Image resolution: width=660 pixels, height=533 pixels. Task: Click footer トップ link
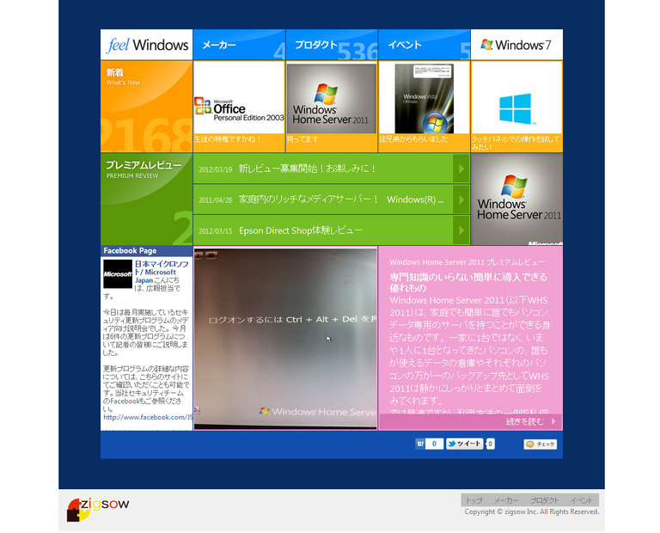coord(474,499)
